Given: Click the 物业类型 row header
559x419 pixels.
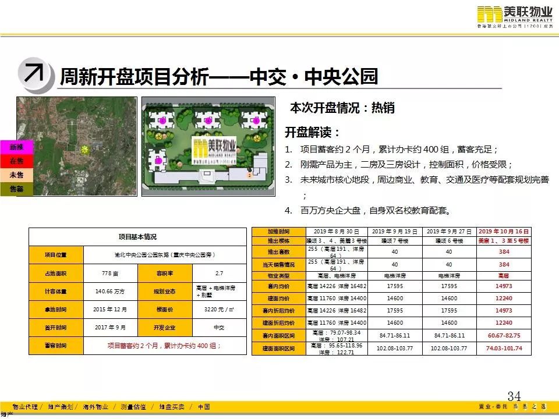Looking at the screenshot, I should [279, 276].
